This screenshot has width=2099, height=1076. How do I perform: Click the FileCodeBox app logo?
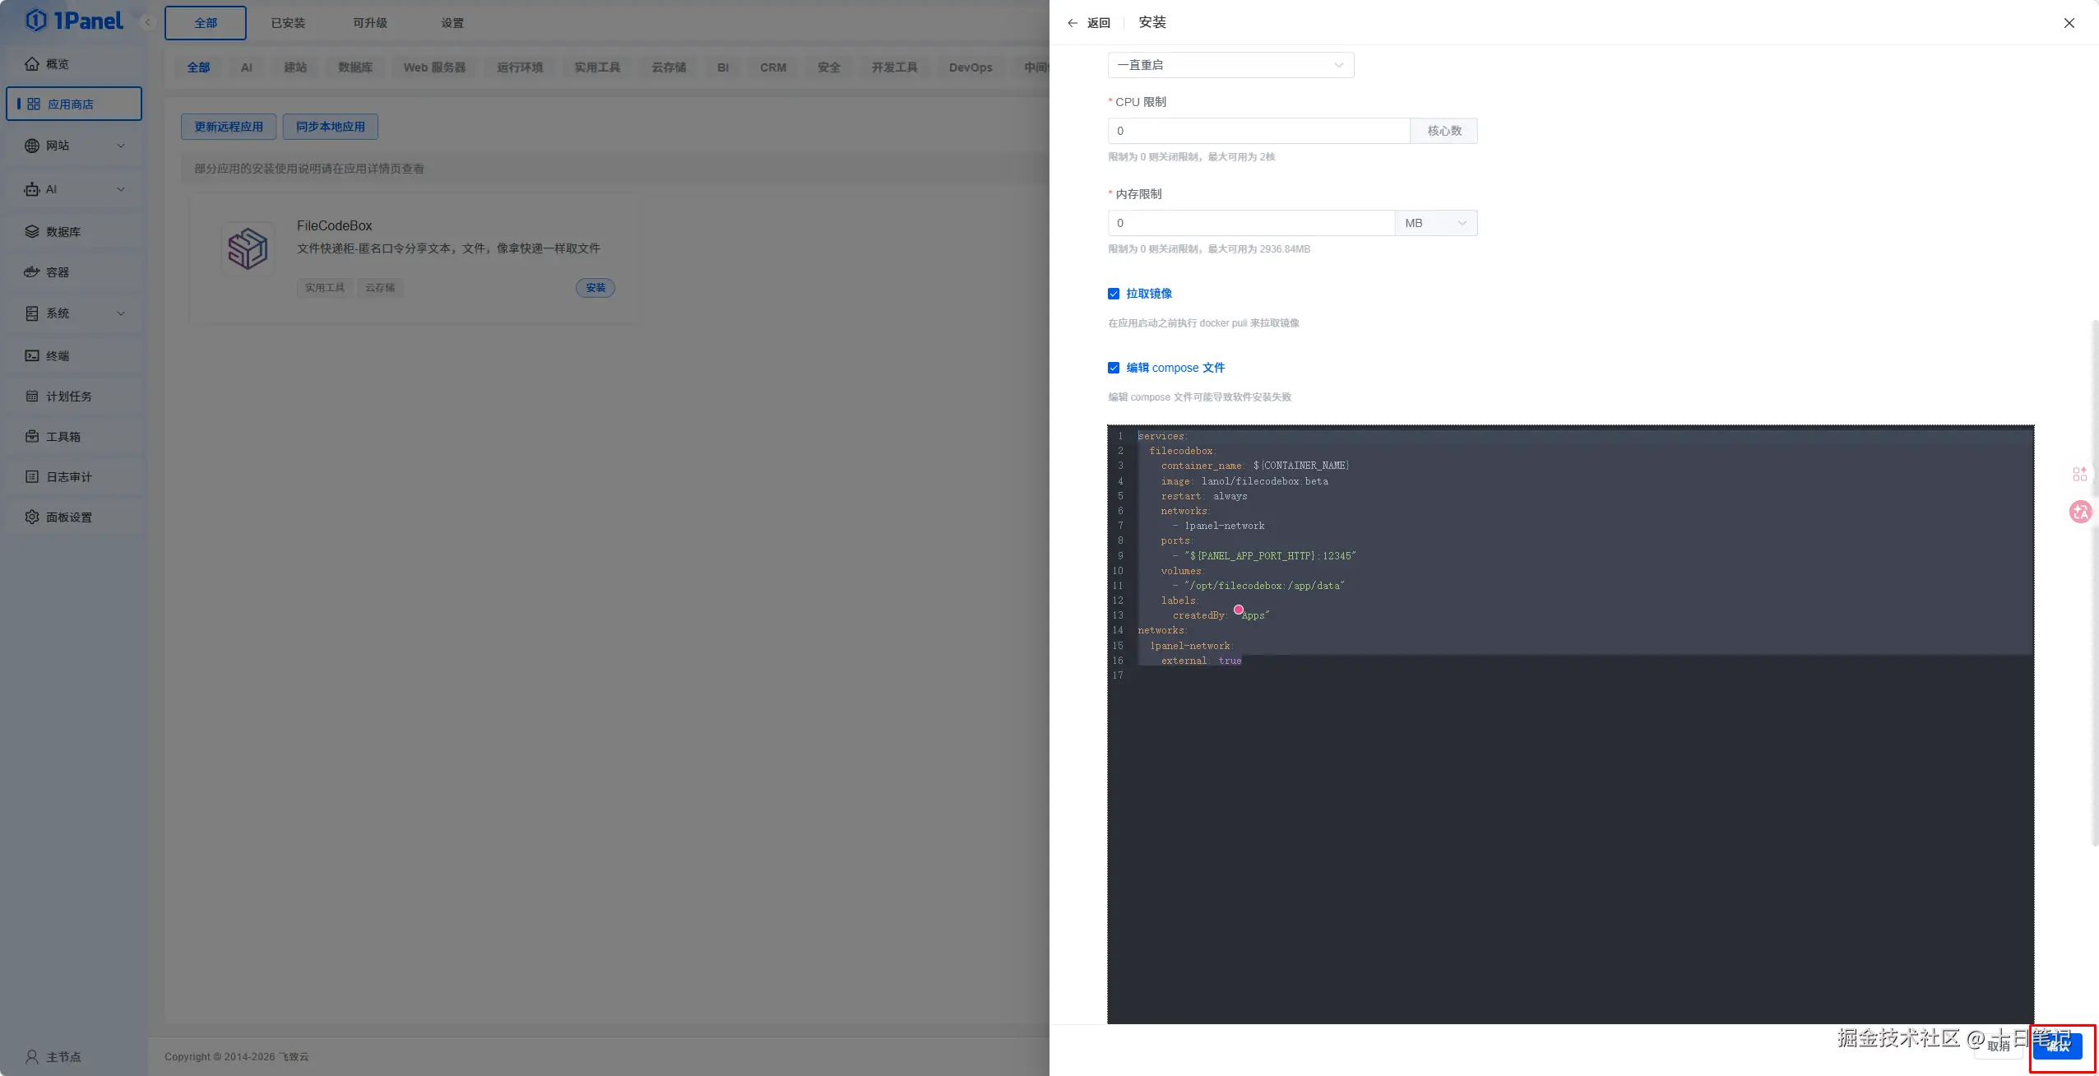tap(248, 248)
